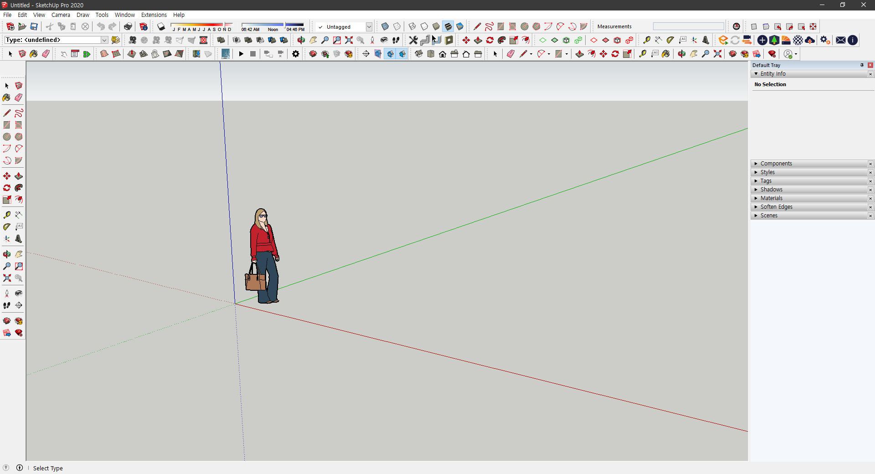This screenshot has width=875, height=474.
Task: Open the Untagged tag dropdown
Action: [369, 27]
